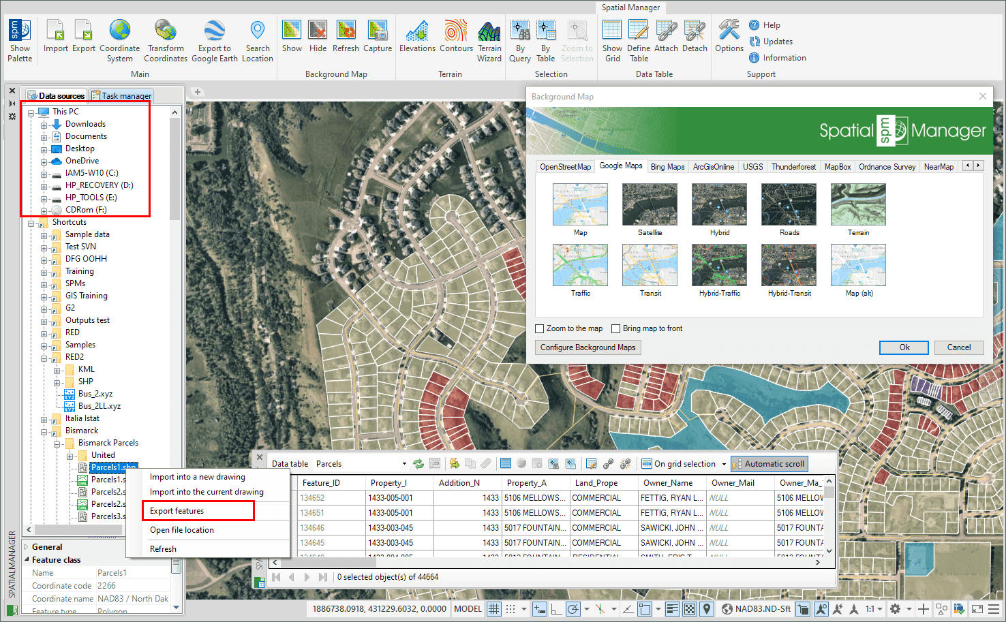1006x622 pixels.
Task: Launch the Terrain Wizard
Action: click(489, 41)
